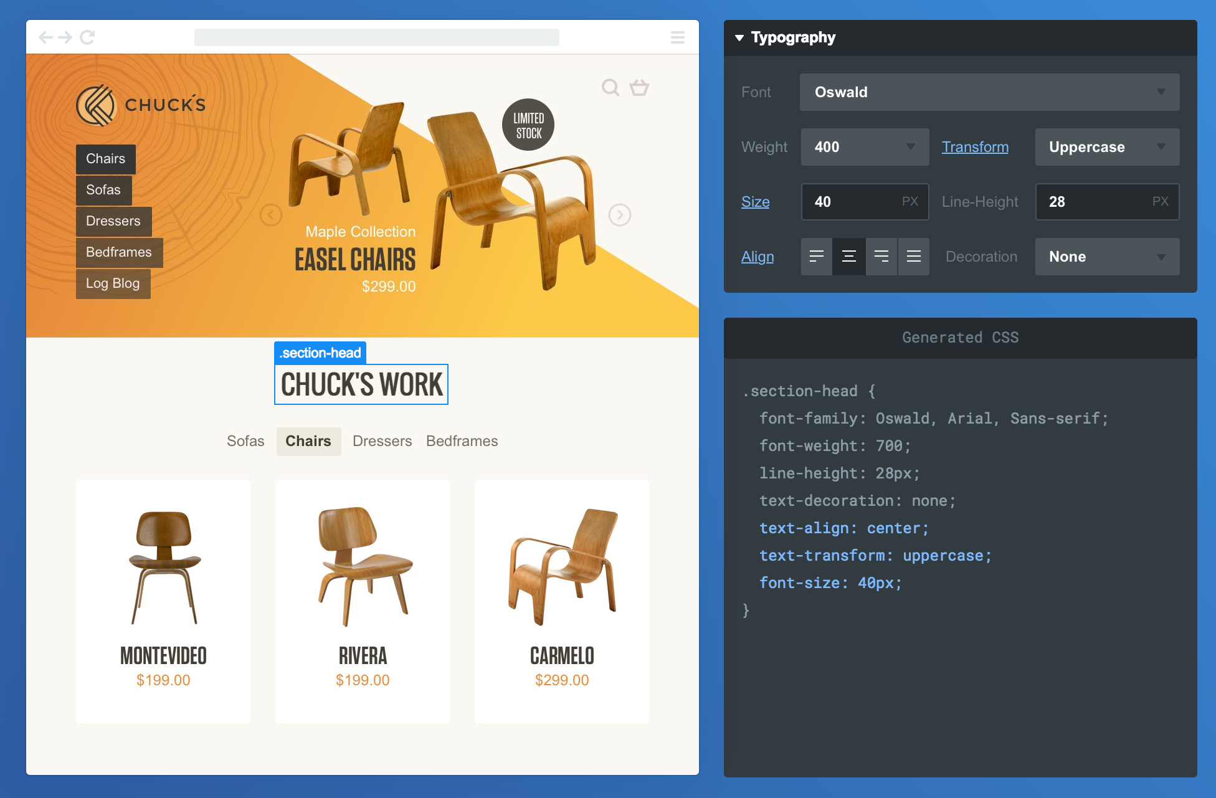Click the text-decoration: none CSS line
The image size is (1216, 798).
(x=857, y=501)
